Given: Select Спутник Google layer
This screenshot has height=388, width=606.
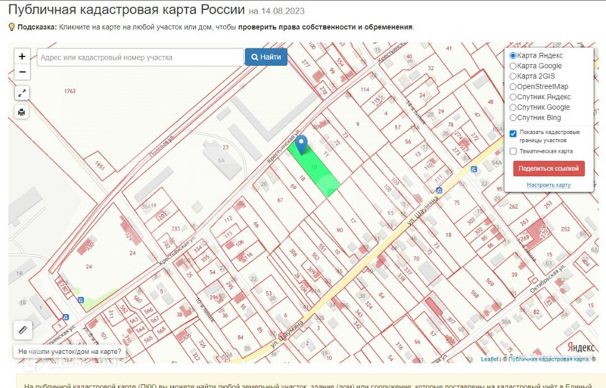Looking at the screenshot, I should tap(513, 107).
